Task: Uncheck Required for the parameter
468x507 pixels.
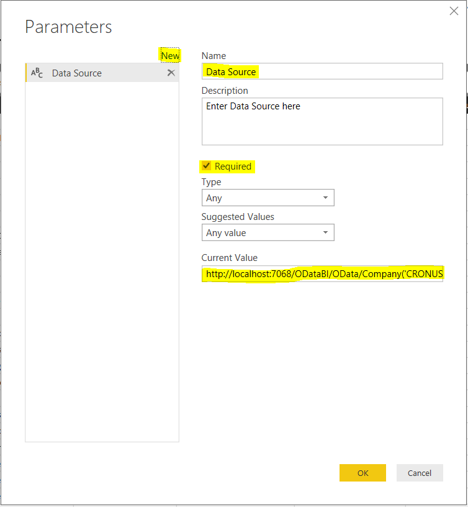Action: click(205, 166)
